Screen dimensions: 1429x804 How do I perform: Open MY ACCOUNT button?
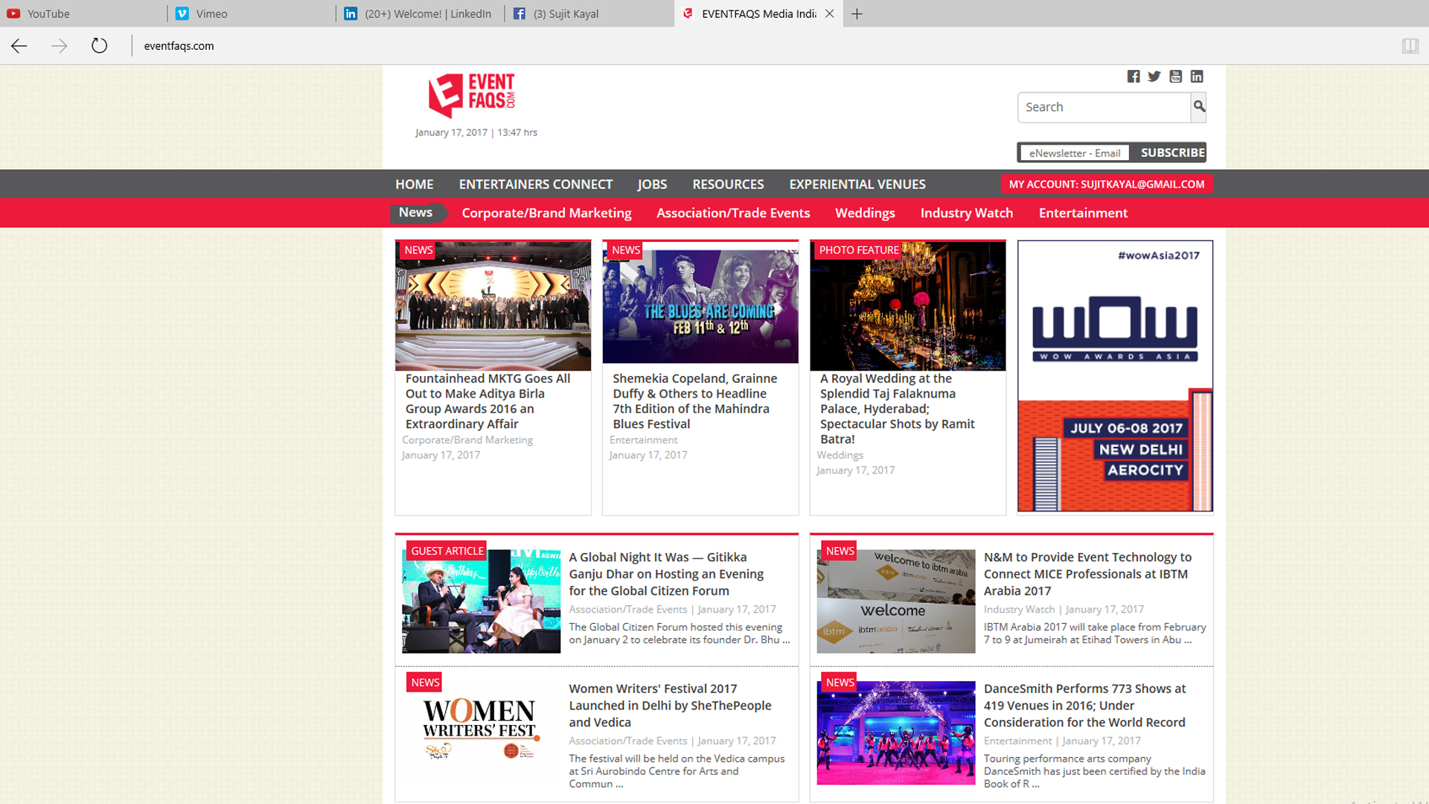point(1107,184)
